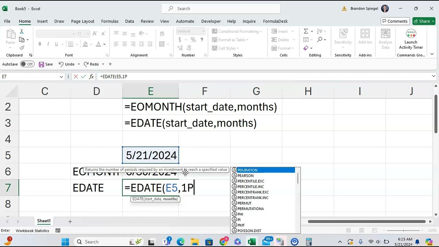Image resolution: width=439 pixels, height=247 pixels.
Task: Toggle Middle Align
Action: 124,34
